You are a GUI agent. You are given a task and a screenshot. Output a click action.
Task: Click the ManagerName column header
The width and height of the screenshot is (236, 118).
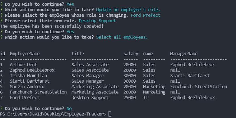click(x=184, y=53)
